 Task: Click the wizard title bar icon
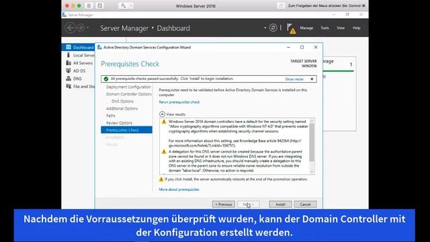pyautogui.click(x=99, y=47)
